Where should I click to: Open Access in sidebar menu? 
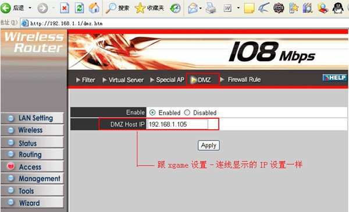[32, 167]
